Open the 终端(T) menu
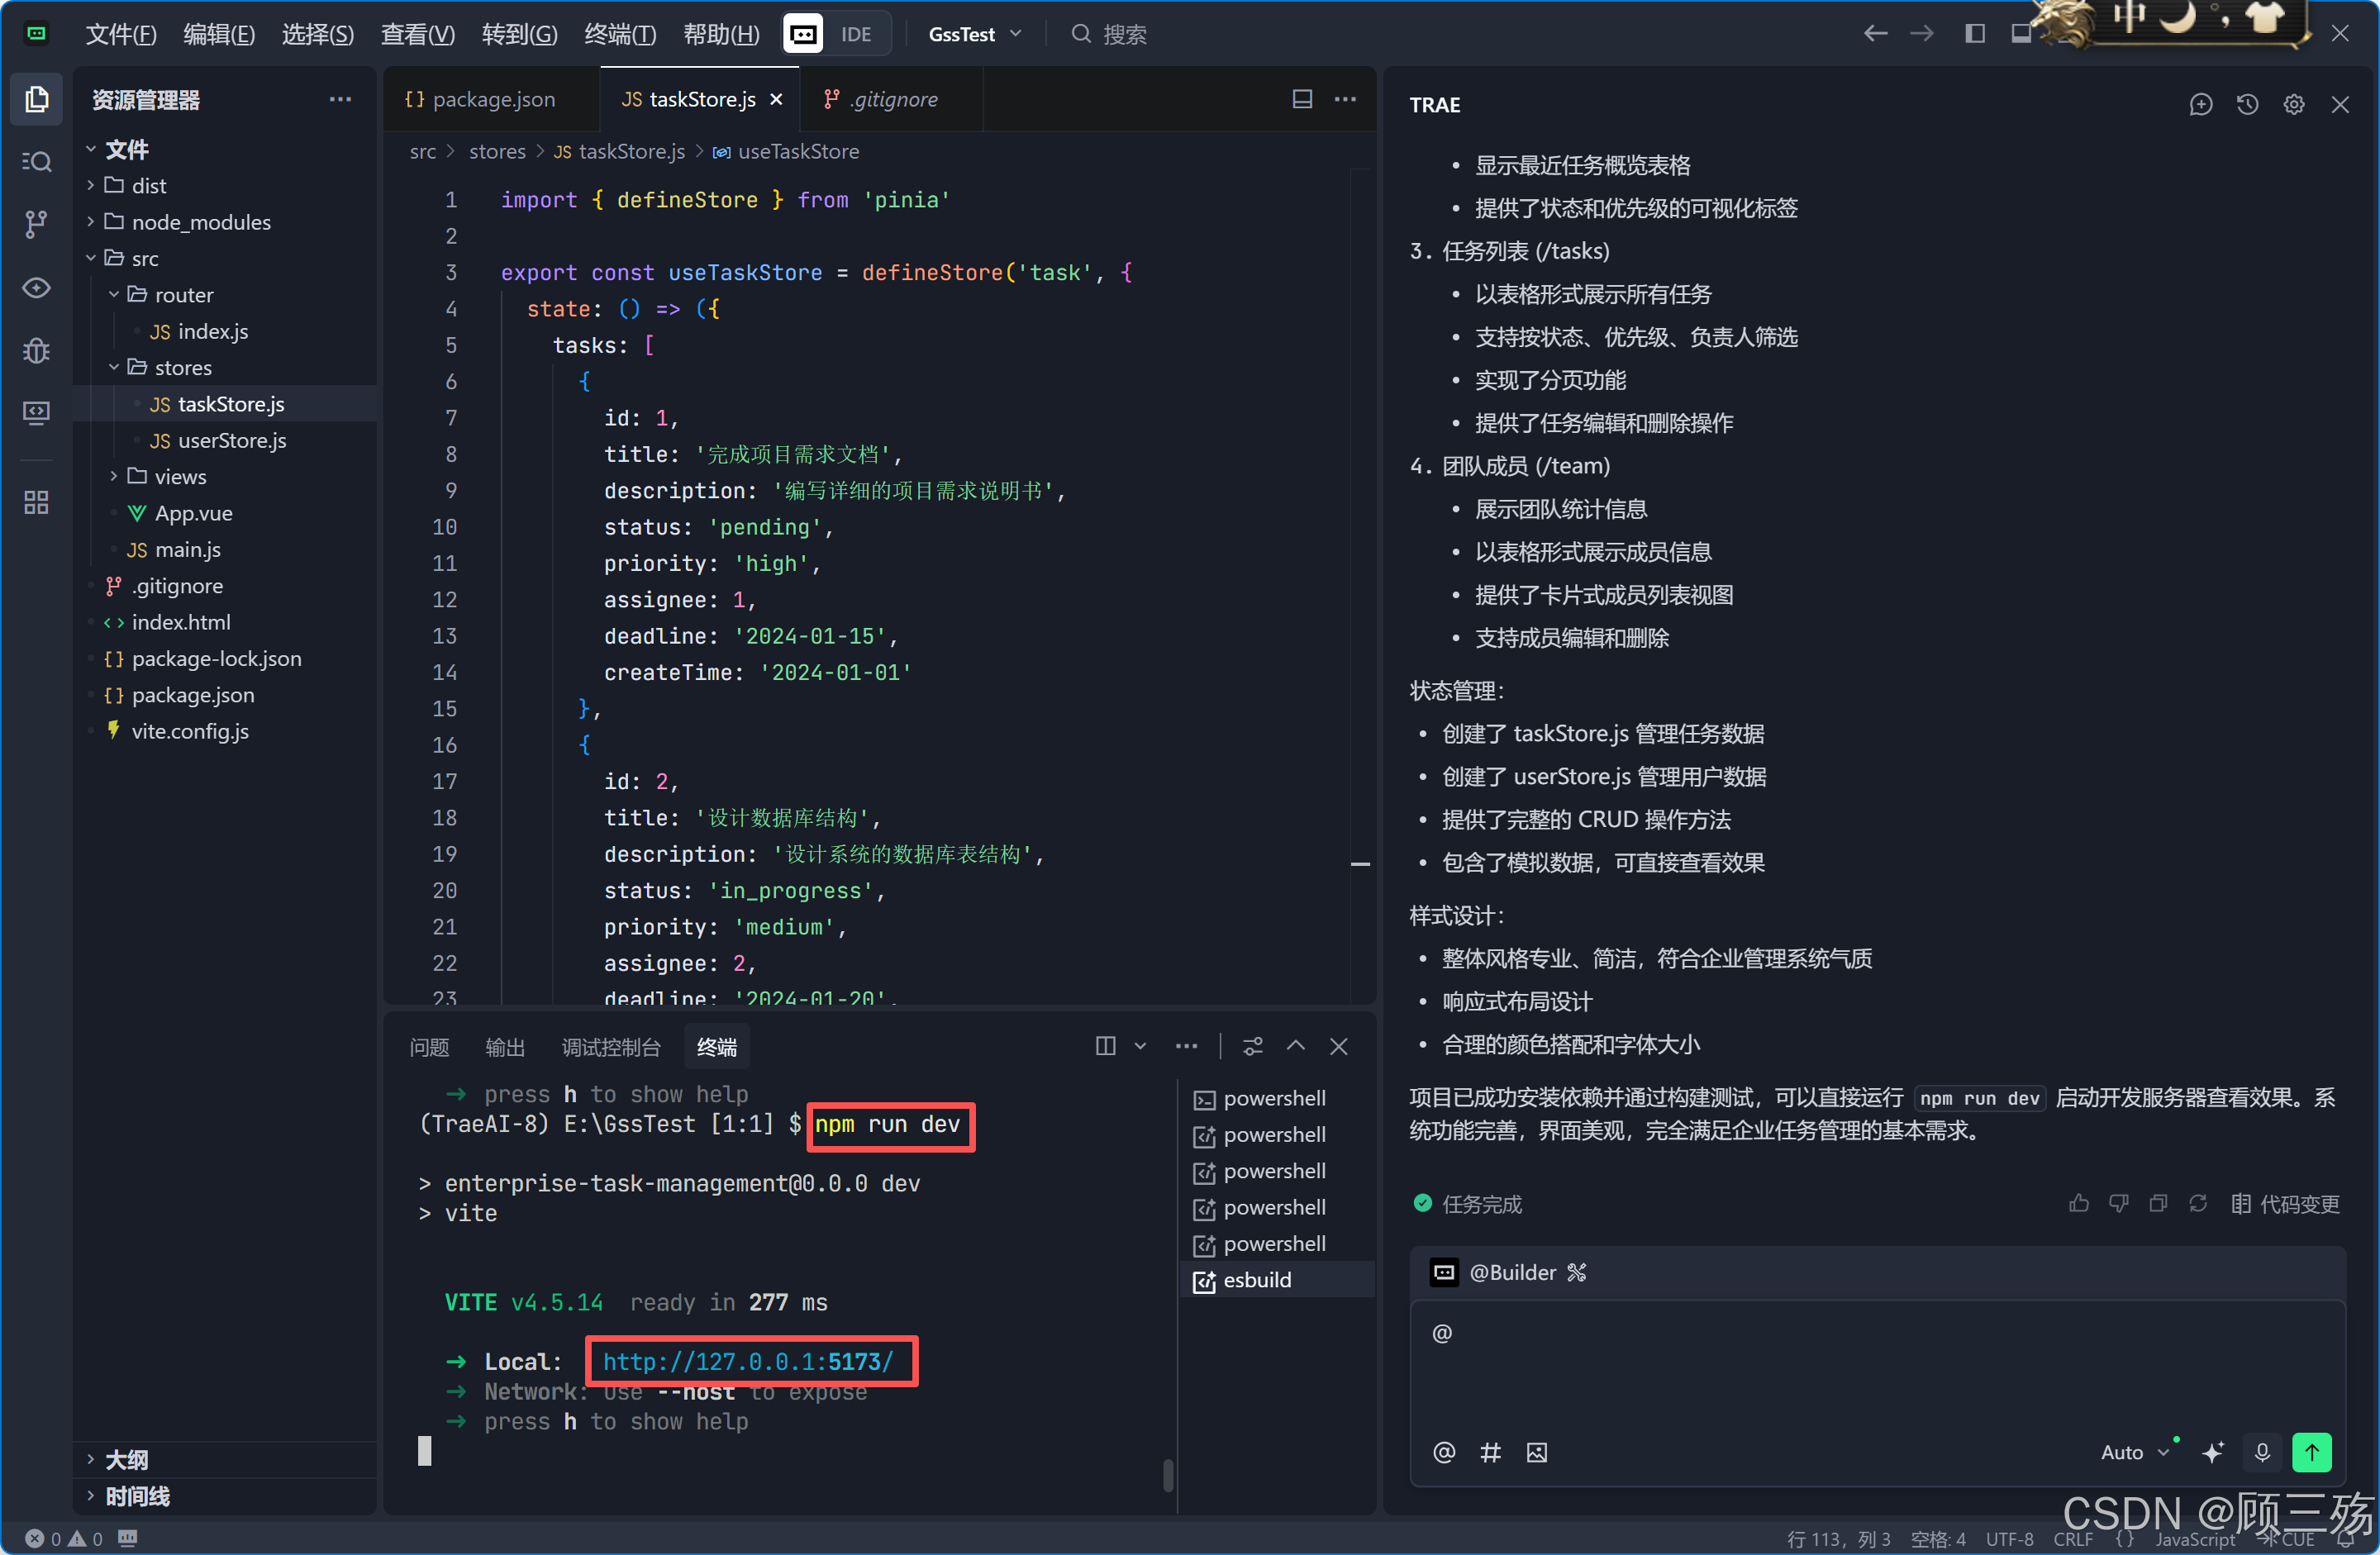 point(619,34)
